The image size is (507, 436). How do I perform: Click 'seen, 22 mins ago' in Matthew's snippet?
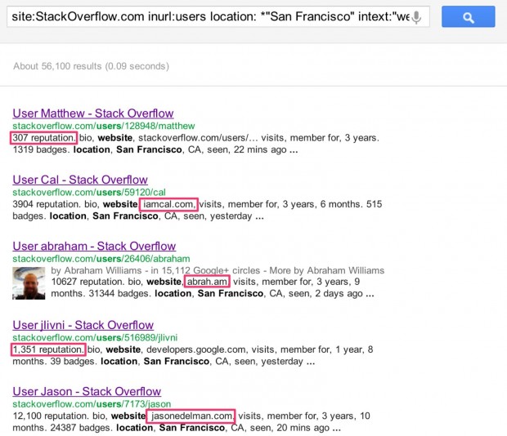coord(247,149)
